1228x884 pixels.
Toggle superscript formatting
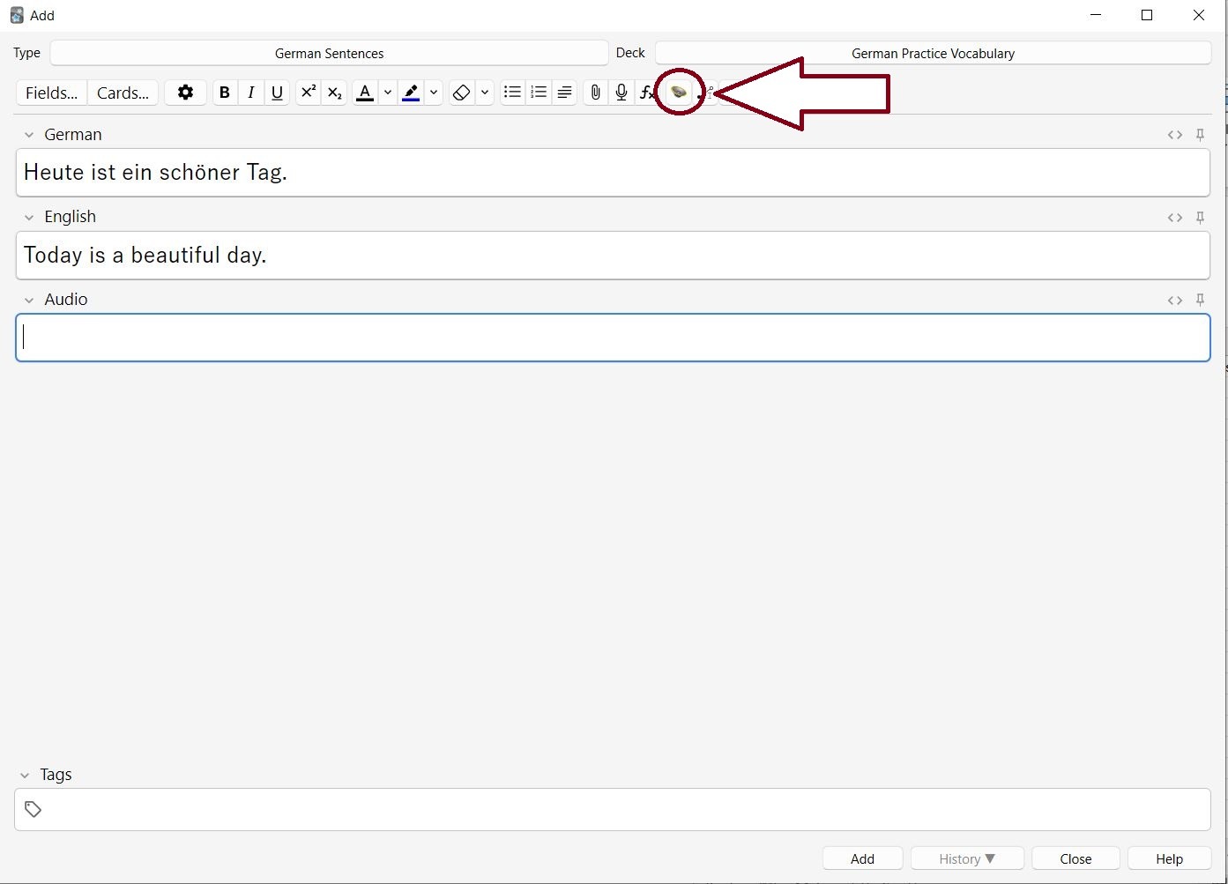coord(308,93)
